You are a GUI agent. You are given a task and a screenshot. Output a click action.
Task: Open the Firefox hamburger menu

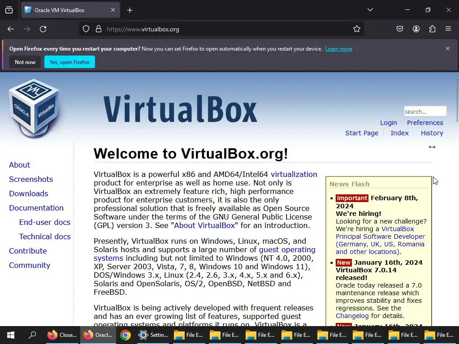pyautogui.click(x=448, y=29)
